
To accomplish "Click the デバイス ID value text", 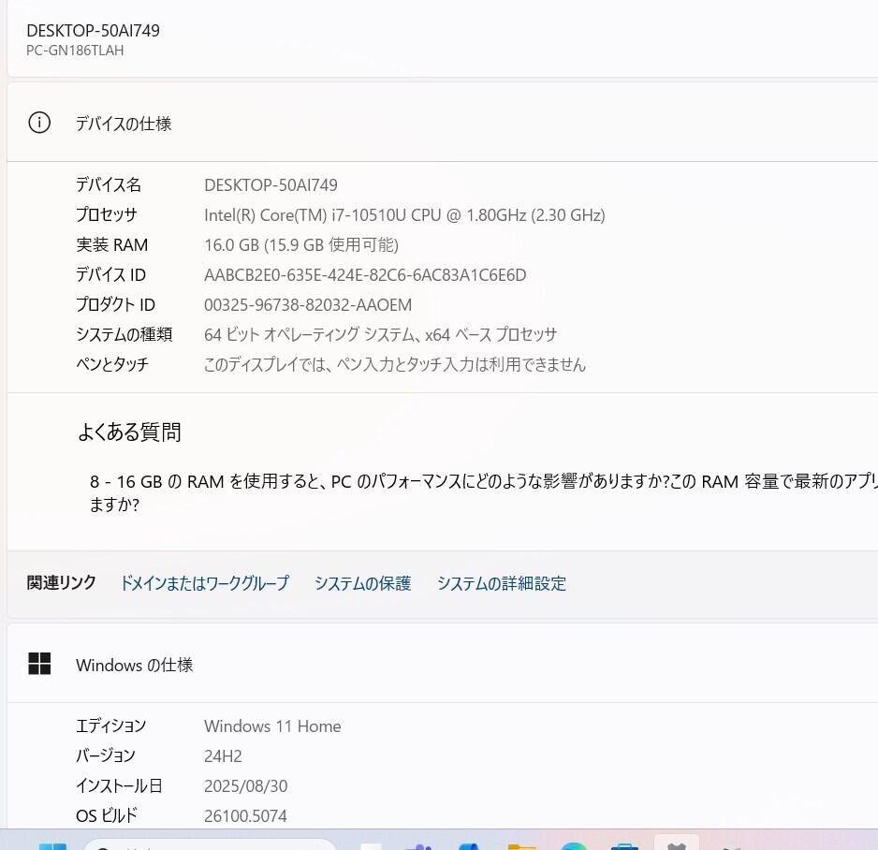I will (x=365, y=275).
